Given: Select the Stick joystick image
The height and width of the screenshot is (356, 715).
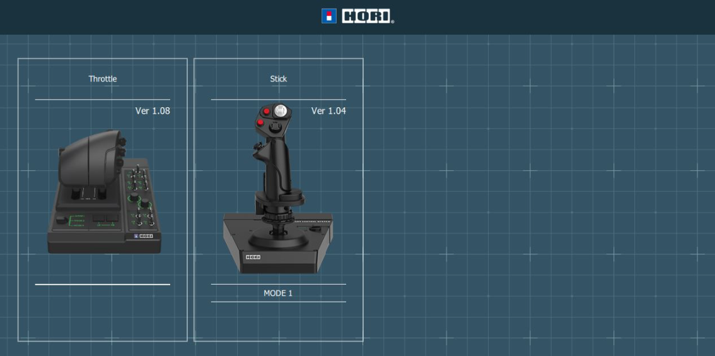Looking at the screenshot, I should (277, 189).
